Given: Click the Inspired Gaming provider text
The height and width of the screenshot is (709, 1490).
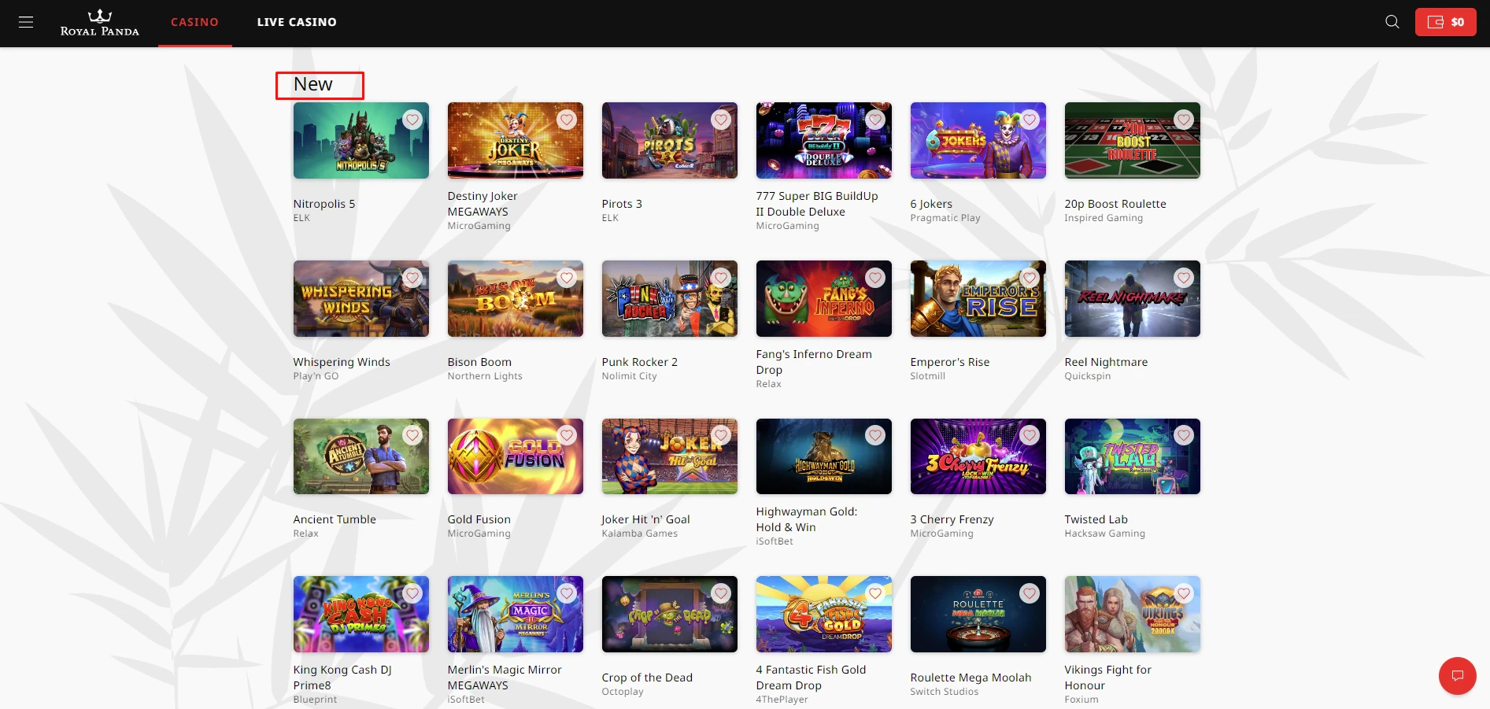Looking at the screenshot, I should point(1104,218).
